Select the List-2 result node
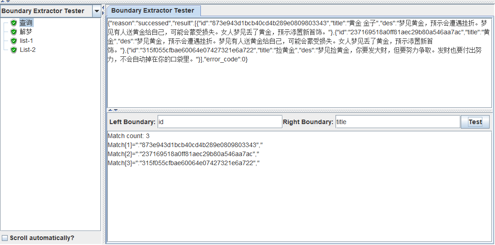Screen dimensions: 495x245 pyautogui.click(x=27, y=50)
